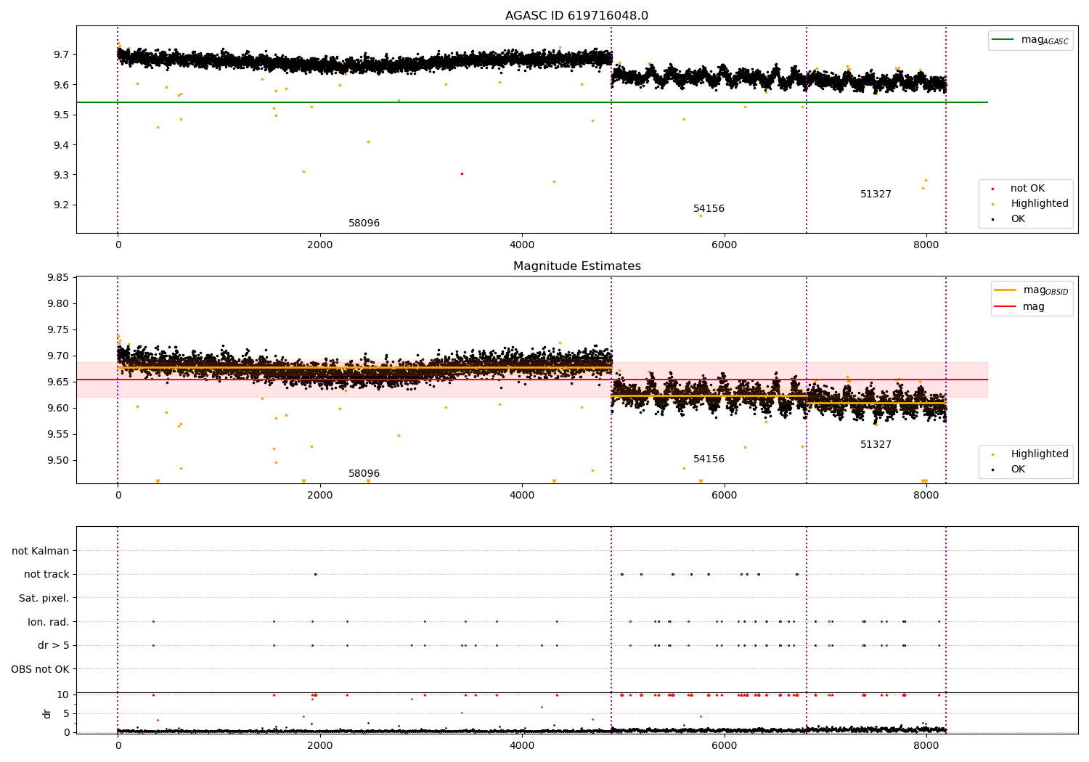Click the 'not Kalman' y-axis label
This screenshot has height=762, width=1089.
[x=41, y=551]
